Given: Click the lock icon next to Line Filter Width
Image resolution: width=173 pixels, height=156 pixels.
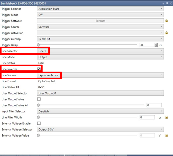Looking at the screenshot, I should click(x=167, y=117).
